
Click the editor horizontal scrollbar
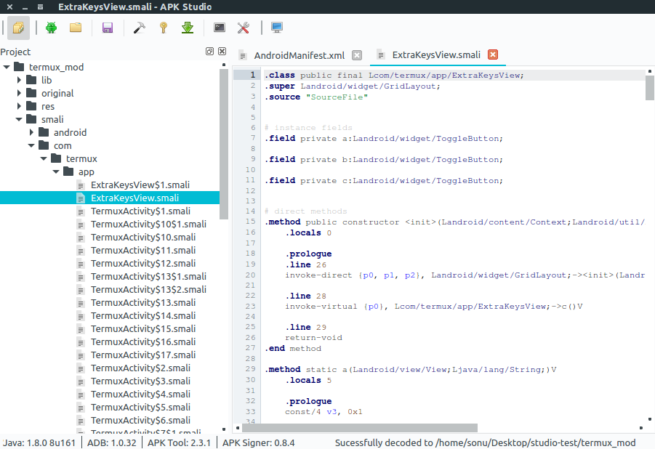(x=360, y=428)
